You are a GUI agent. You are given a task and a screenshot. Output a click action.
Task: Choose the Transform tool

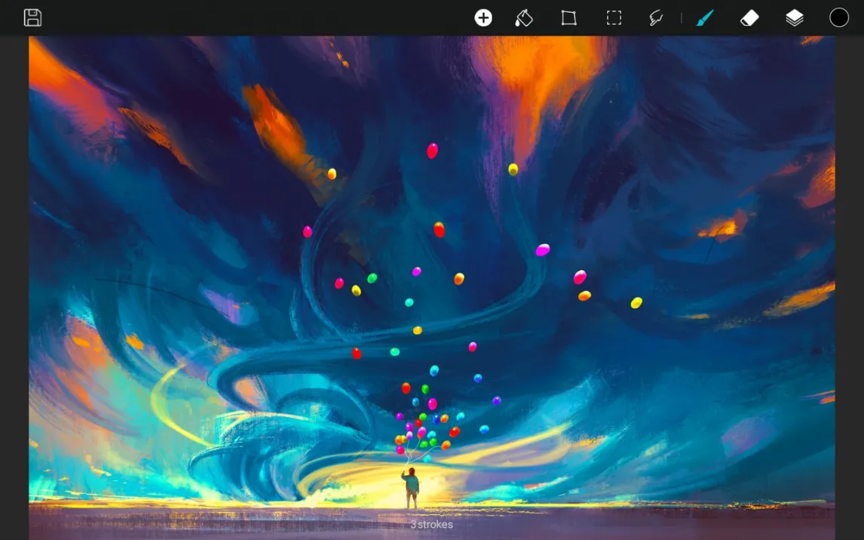click(x=568, y=18)
